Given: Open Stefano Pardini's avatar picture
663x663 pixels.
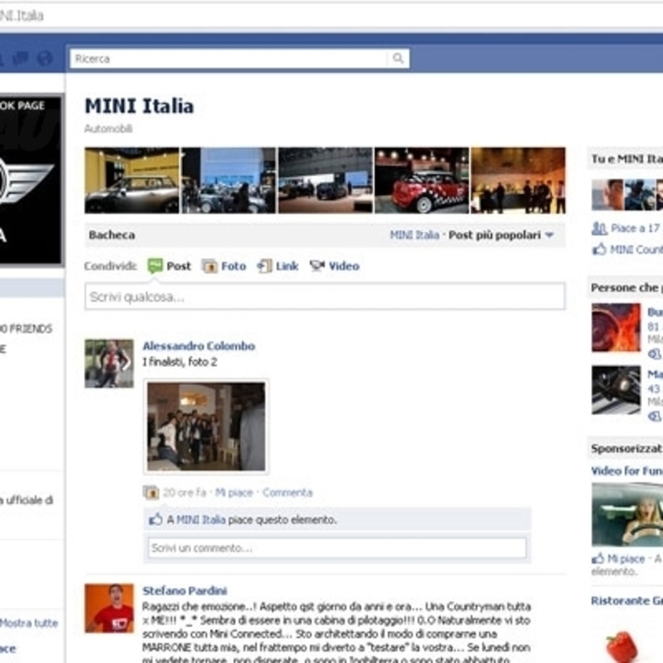Looking at the screenshot, I should [x=109, y=608].
